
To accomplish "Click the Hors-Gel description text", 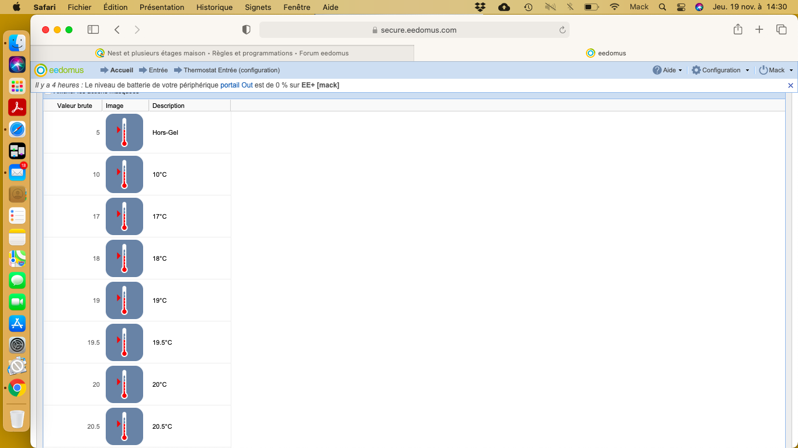I will pyautogui.click(x=165, y=132).
